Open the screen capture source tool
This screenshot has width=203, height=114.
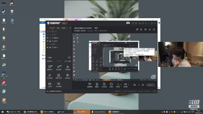click(90, 85)
